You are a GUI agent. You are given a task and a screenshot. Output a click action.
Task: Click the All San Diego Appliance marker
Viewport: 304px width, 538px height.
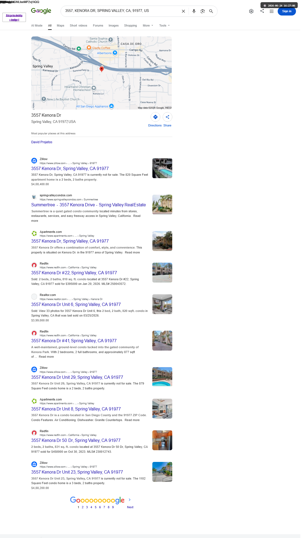(x=111, y=106)
